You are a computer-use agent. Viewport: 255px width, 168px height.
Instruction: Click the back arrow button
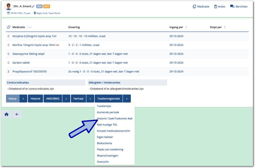[x=17, y=114]
